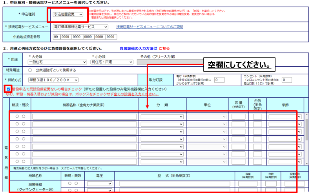Open the 供給方式 dropdown 単相3線100/200V
Image resolution: width=314 pixels, height=193 pixels.
pos(53,80)
